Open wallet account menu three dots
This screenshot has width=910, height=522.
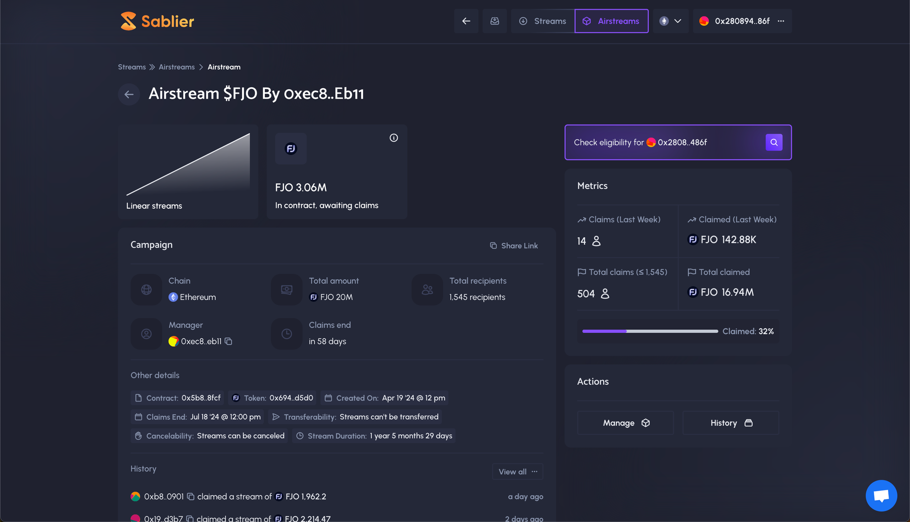(x=781, y=21)
